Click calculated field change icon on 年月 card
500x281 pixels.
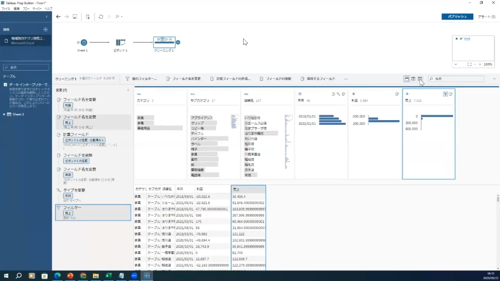coord(333,94)
